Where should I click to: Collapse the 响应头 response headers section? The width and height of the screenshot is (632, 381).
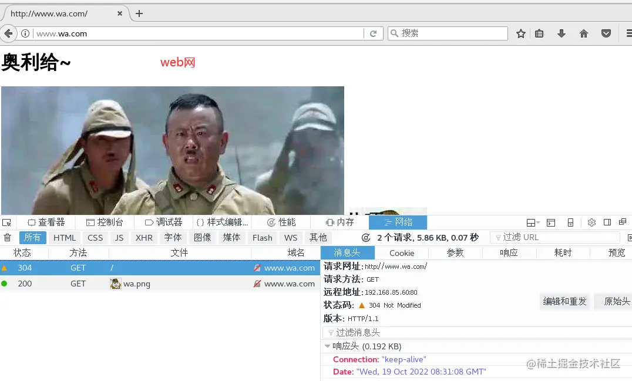click(x=327, y=346)
